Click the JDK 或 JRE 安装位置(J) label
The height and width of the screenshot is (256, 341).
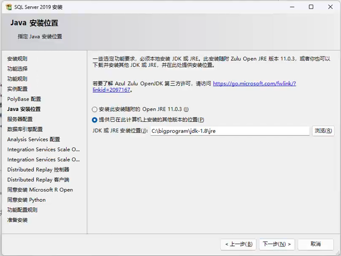point(120,131)
